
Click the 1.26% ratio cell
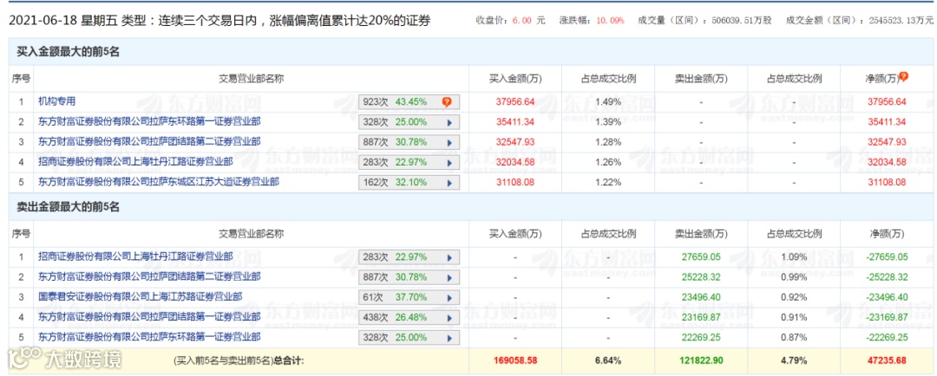(607, 162)
